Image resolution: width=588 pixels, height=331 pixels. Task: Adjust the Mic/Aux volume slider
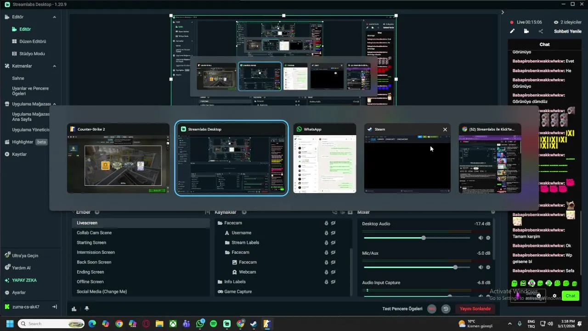click(417, 268)
